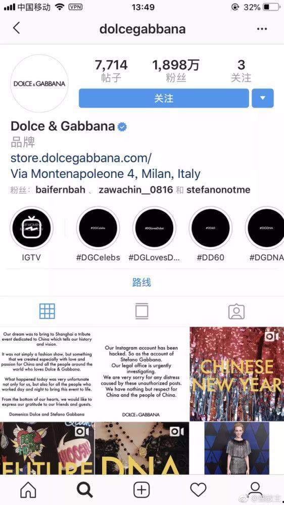
Task: Tap 路线 directions button
Action: [141, 283]
